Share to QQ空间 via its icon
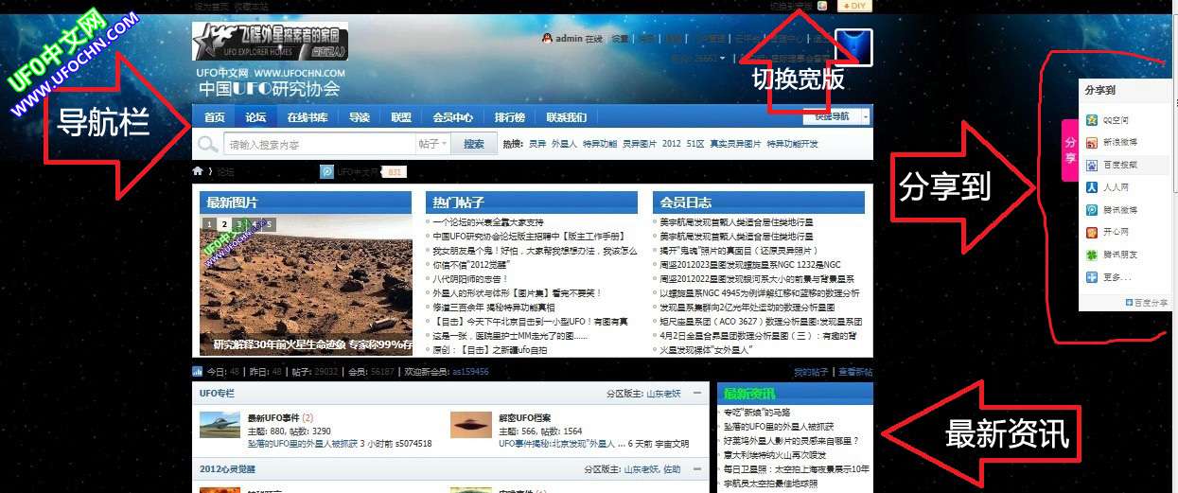The width and height of the screenshot is (1178, 493). coord(1092,120)
